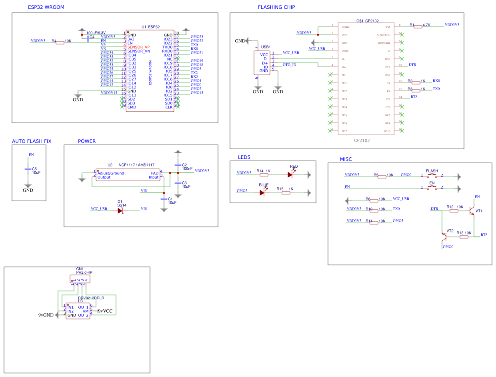The image size is (496, 377).
Task: Select the VT2 transistor symbol
Action: pyautogui.click(x=444, y=237)
